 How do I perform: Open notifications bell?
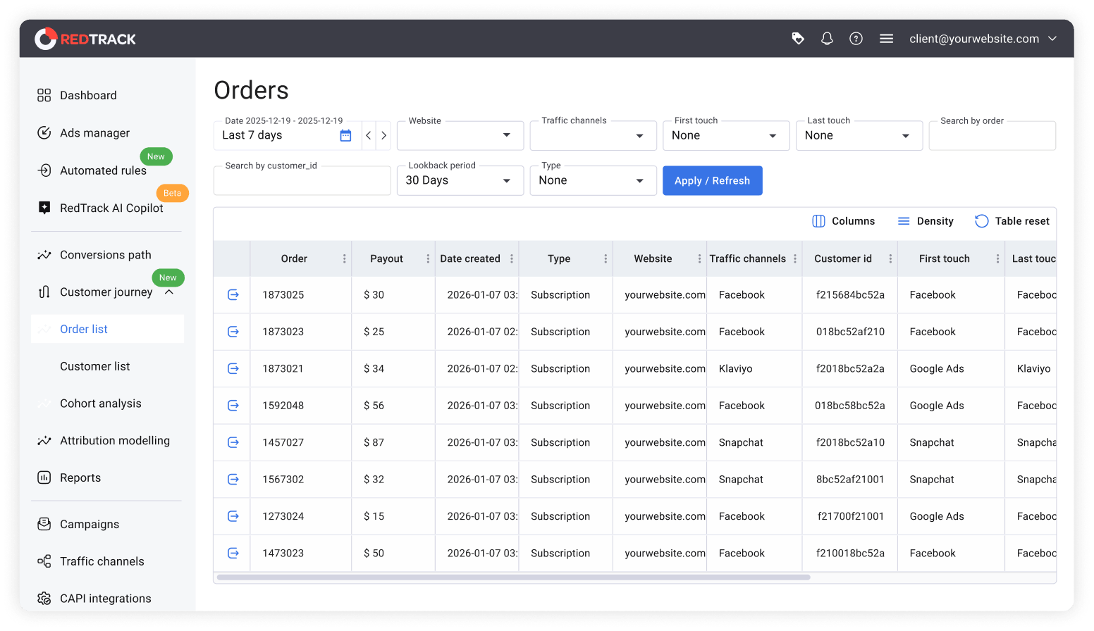827,39
